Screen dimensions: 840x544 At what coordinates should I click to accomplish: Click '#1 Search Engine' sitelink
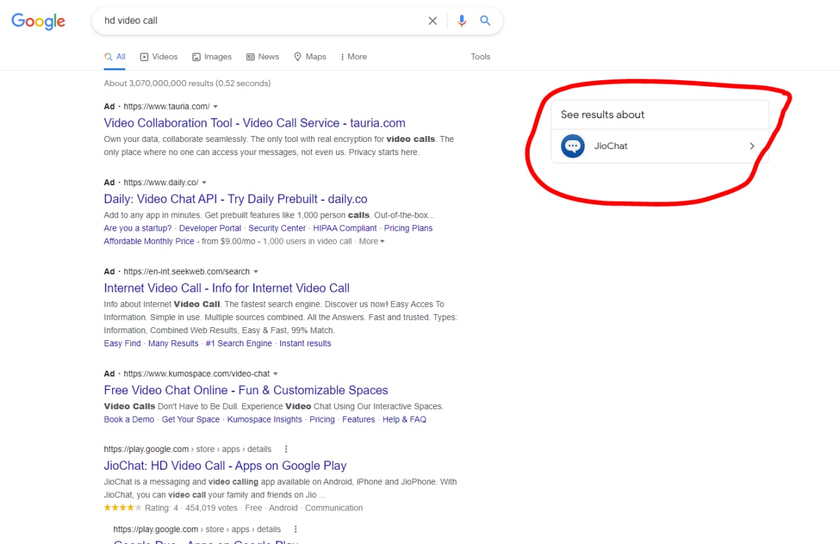point(239,344)
